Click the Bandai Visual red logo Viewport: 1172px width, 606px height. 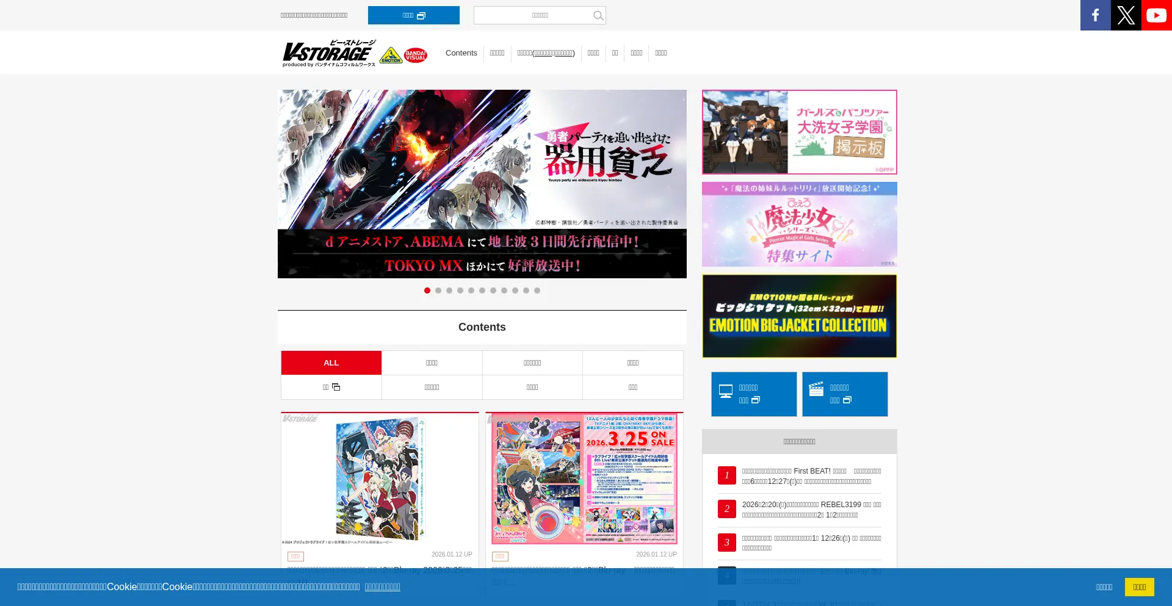tap(416, 56)
